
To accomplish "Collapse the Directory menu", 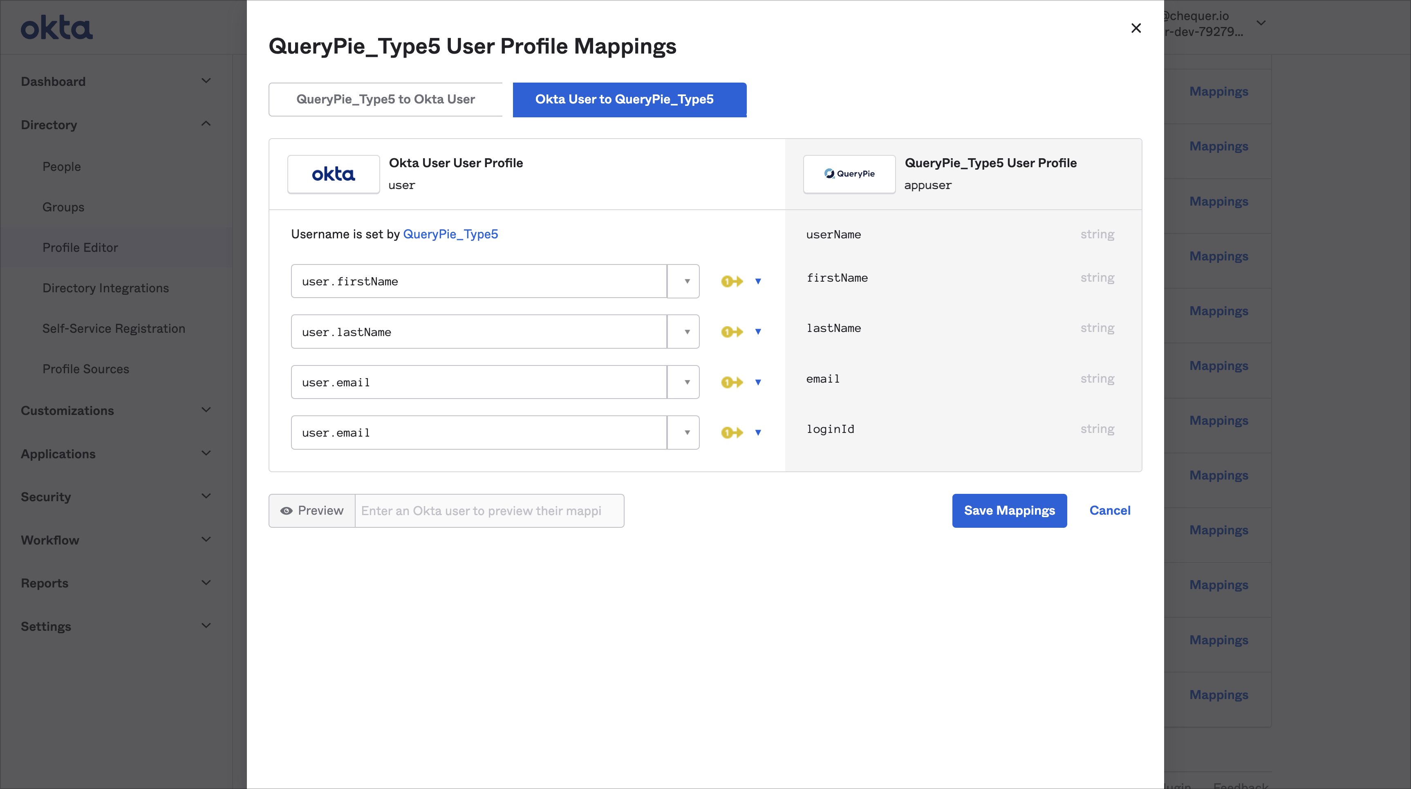I will [x=116, y=124].
